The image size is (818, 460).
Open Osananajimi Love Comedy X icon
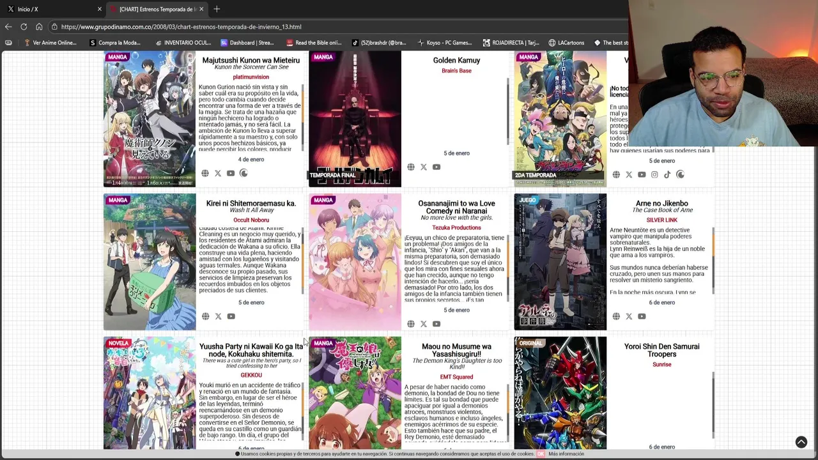[x=424, y=324]
